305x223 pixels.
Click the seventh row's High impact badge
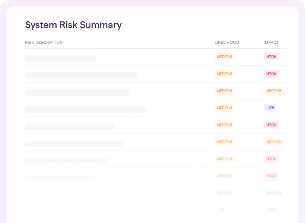tap(271, 159)
